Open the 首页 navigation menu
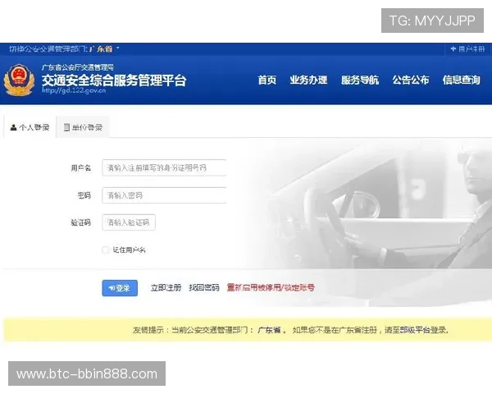 (267, 80)
